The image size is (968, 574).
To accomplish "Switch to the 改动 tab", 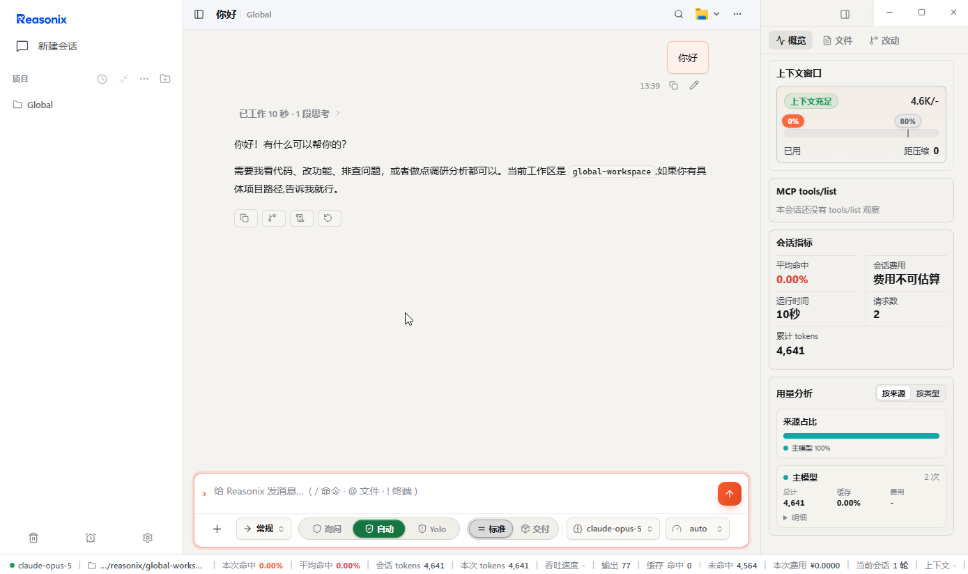I will 884,40.
